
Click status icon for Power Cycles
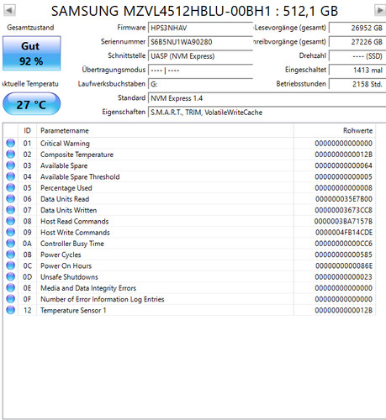click(11, 255)
